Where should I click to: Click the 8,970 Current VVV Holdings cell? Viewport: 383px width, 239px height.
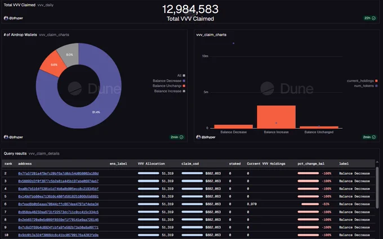pos(252,204)
